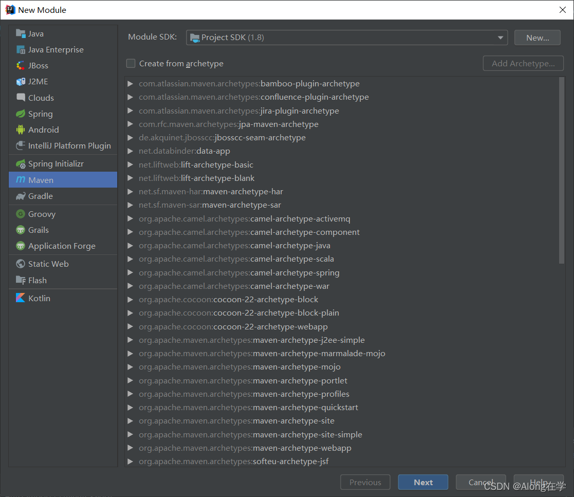Expand maven-archetype-webapp arrow
Image resolution: width=574 pixels, height=497 pixels.
point(130,448)
